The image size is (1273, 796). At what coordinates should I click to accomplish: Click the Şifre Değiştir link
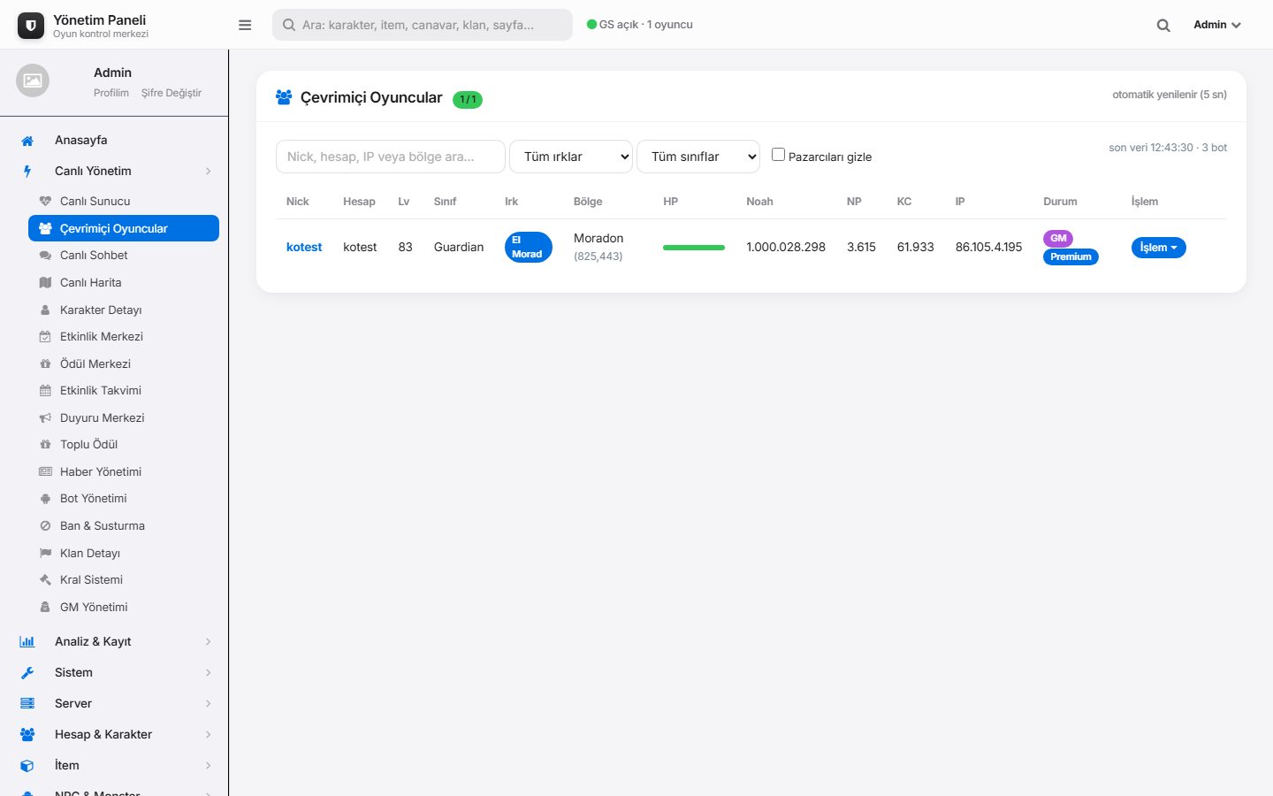pos(172,93)
